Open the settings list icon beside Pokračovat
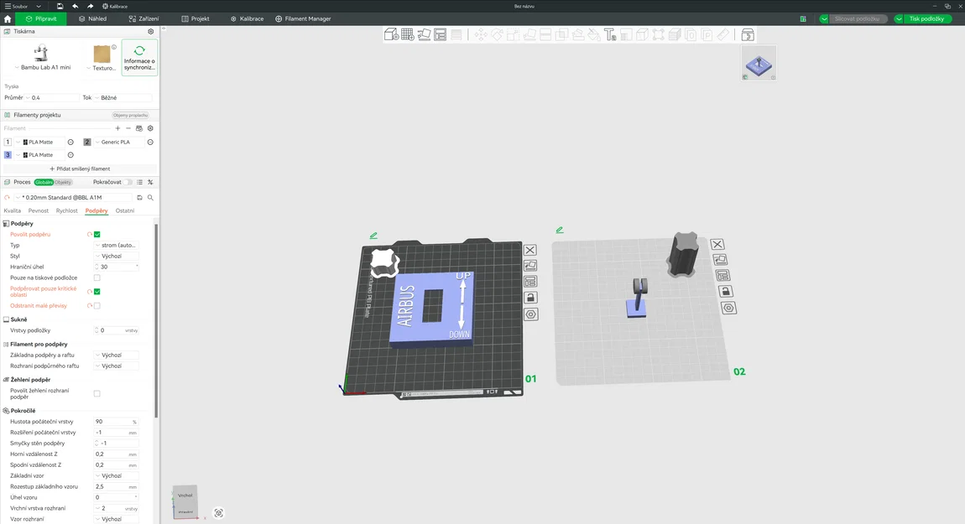965x524 pixels. [x=139, y=182]
